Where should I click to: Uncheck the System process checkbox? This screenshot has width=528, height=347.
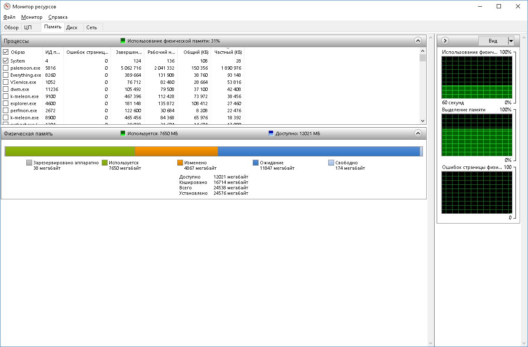[6, 61]
